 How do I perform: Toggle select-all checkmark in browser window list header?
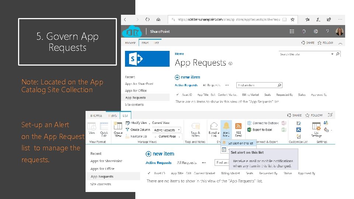[177, 95]
